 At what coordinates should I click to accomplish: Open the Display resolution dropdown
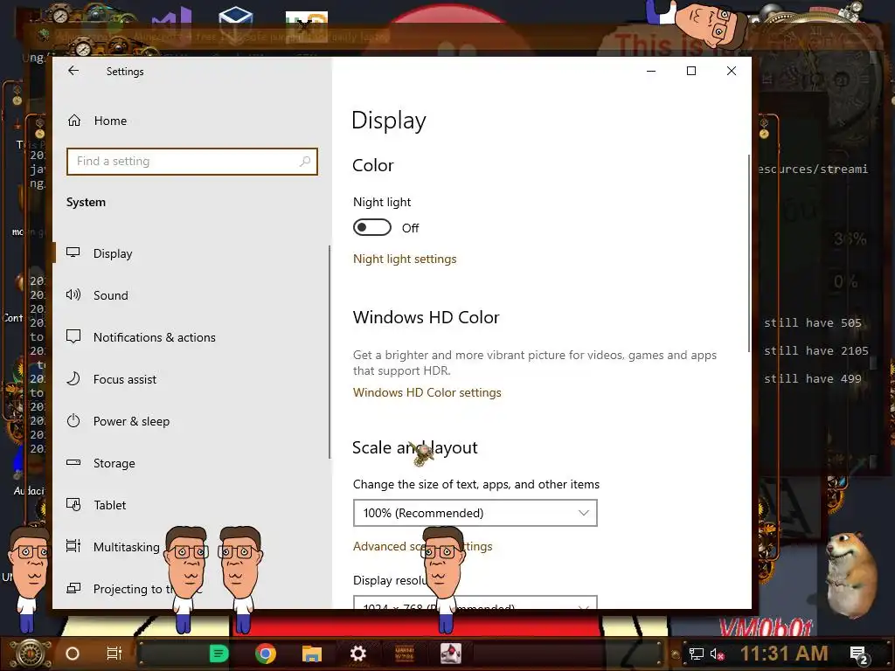point(475,603)
